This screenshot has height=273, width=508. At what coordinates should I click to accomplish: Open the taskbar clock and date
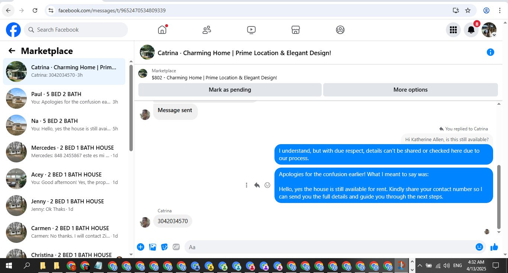tap(476, 266)
